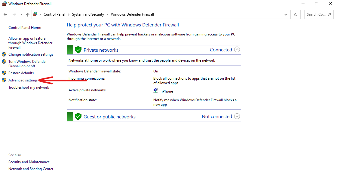Open Turn Windows Defender Firewall on or off
337x177 pixels.
click(28, 64)
